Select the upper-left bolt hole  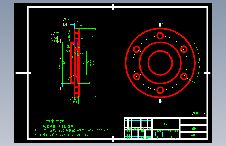(137, 49)
